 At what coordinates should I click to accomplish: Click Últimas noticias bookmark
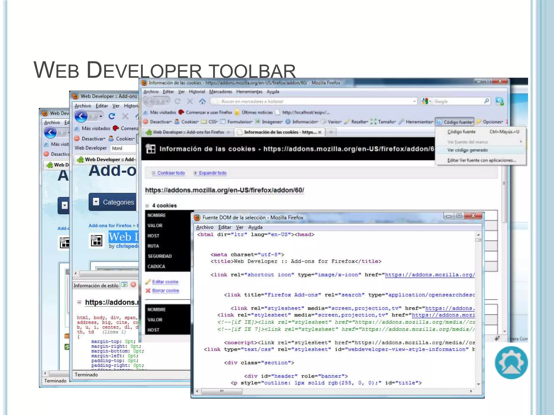click(253, 112)
